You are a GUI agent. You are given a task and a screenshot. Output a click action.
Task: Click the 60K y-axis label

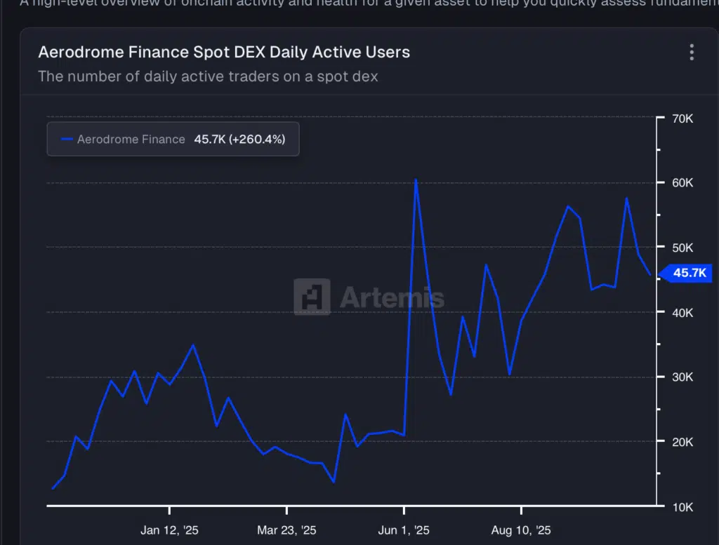pyautogui.click(x=682, y=183)
